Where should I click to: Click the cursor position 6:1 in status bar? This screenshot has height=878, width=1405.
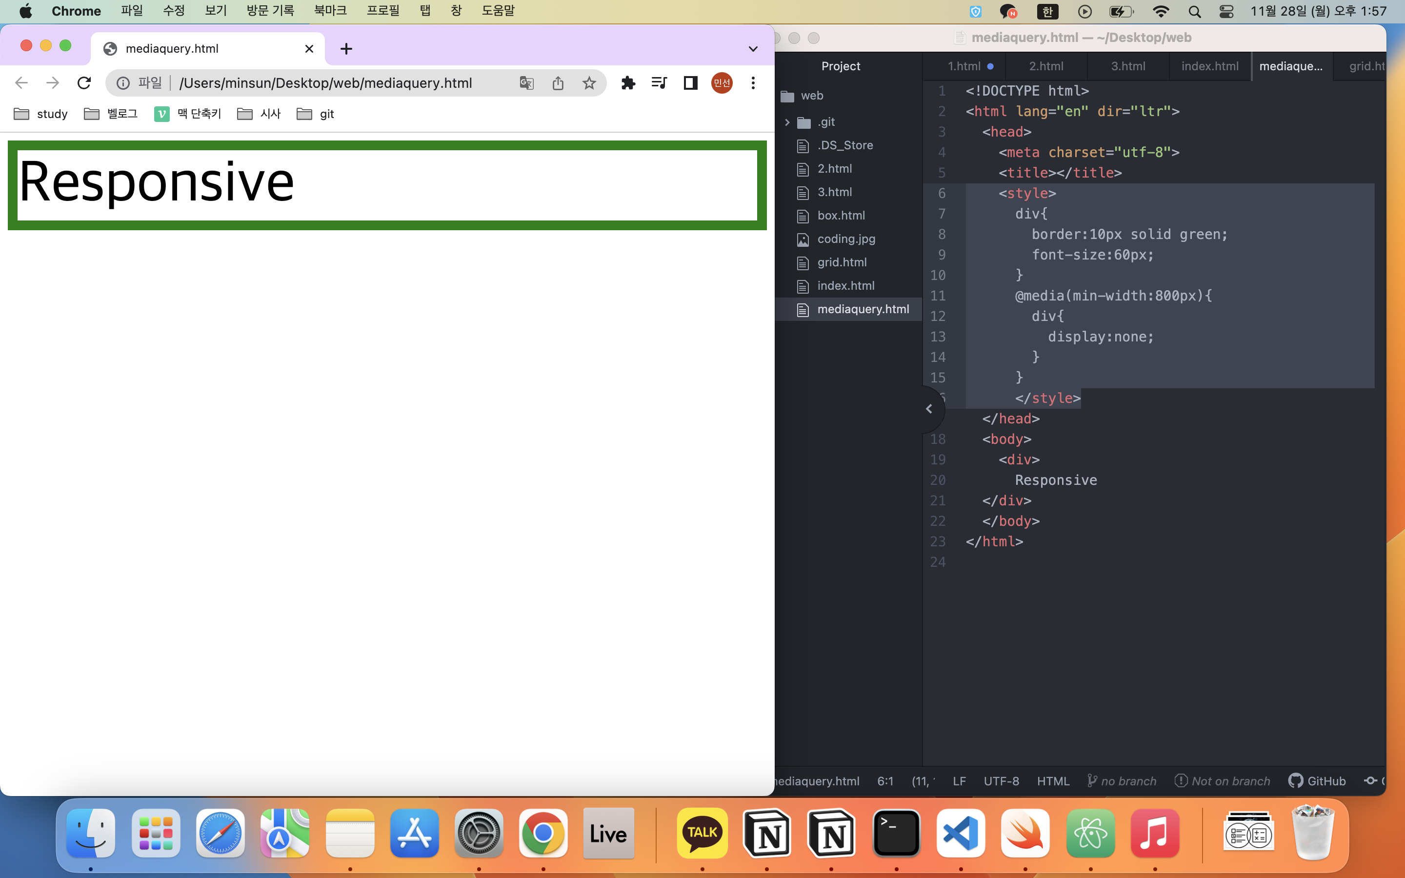click(x=885, y=781)
